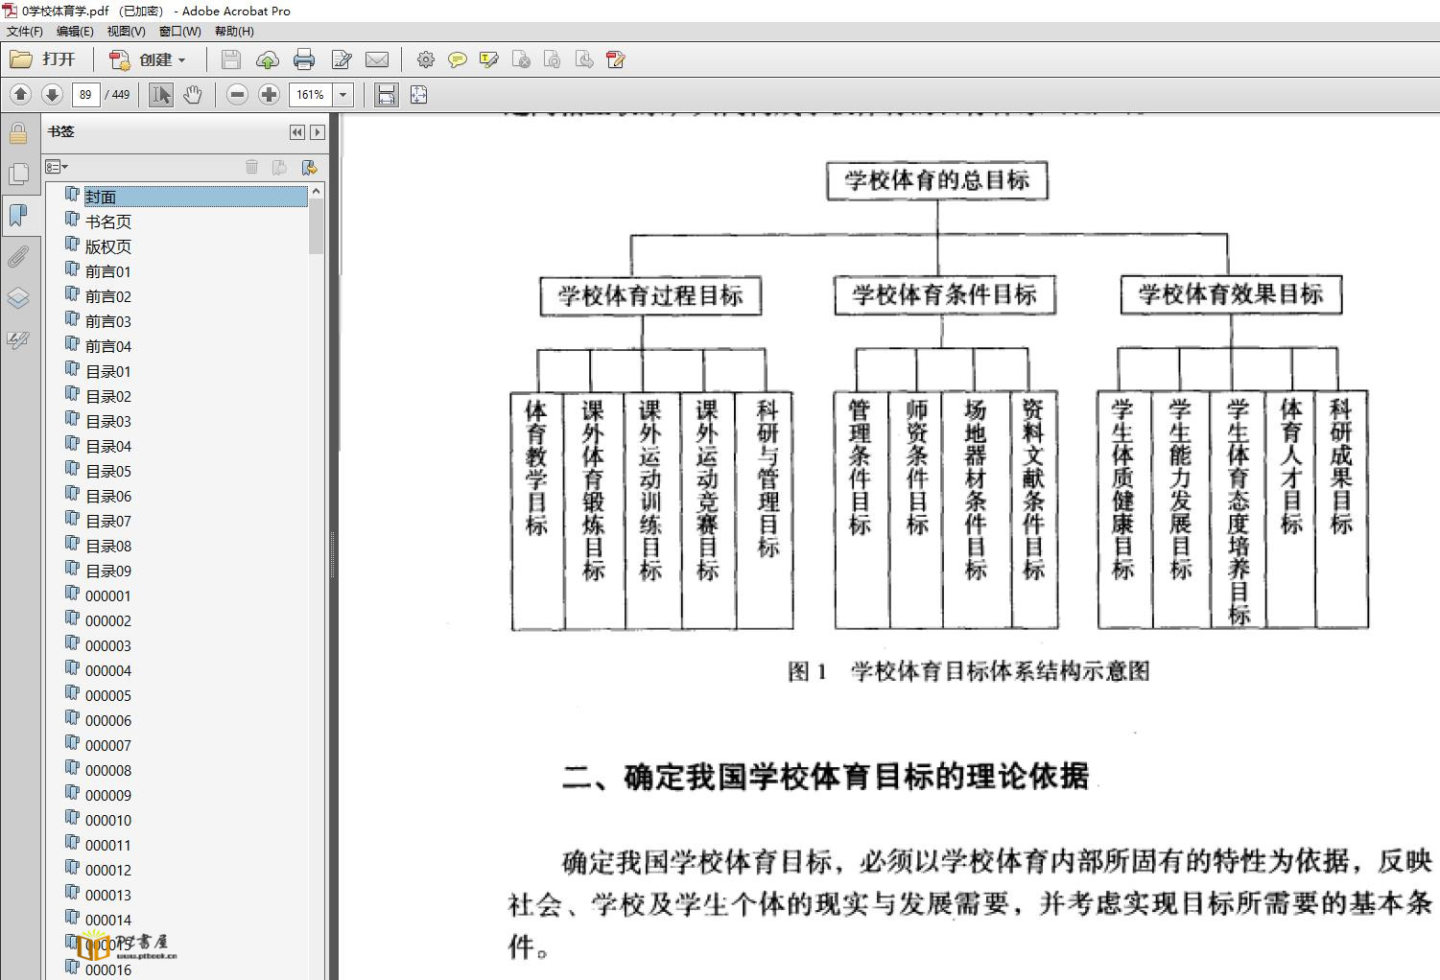Click the bookmarks scrollbar up arrow
Image resolution: width=1440 pixels, height=980 pixels.
coord(317,192)
